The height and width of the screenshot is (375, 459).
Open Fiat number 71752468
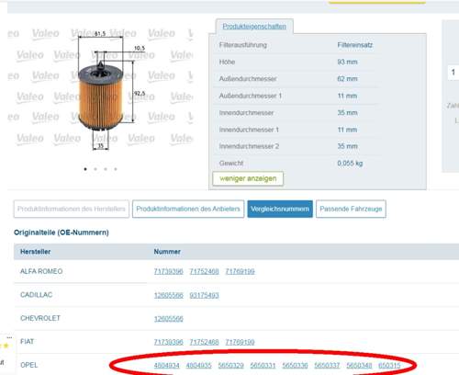tap(204, 342)
